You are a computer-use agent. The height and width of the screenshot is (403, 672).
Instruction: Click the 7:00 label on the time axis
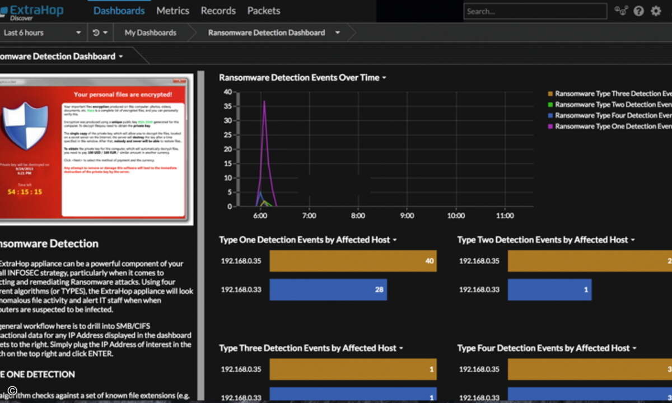pyautogui.click(x=309, y=216)
